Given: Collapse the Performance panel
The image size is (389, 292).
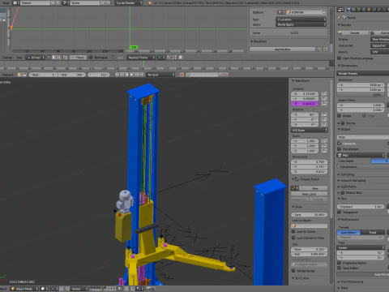Looking at the screenshot, I should [x=339, y=219].
